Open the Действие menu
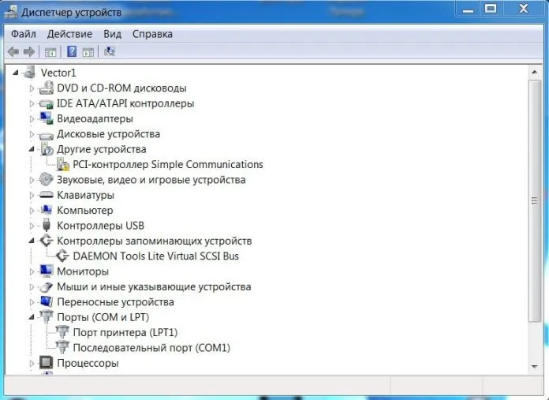 pyautogui.click(x=69, y=34)
